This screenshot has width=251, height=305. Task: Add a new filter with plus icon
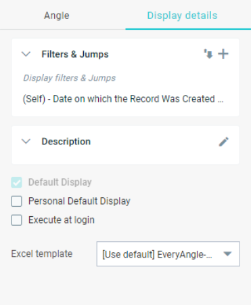pyautogui.click(x=223, y=54)
